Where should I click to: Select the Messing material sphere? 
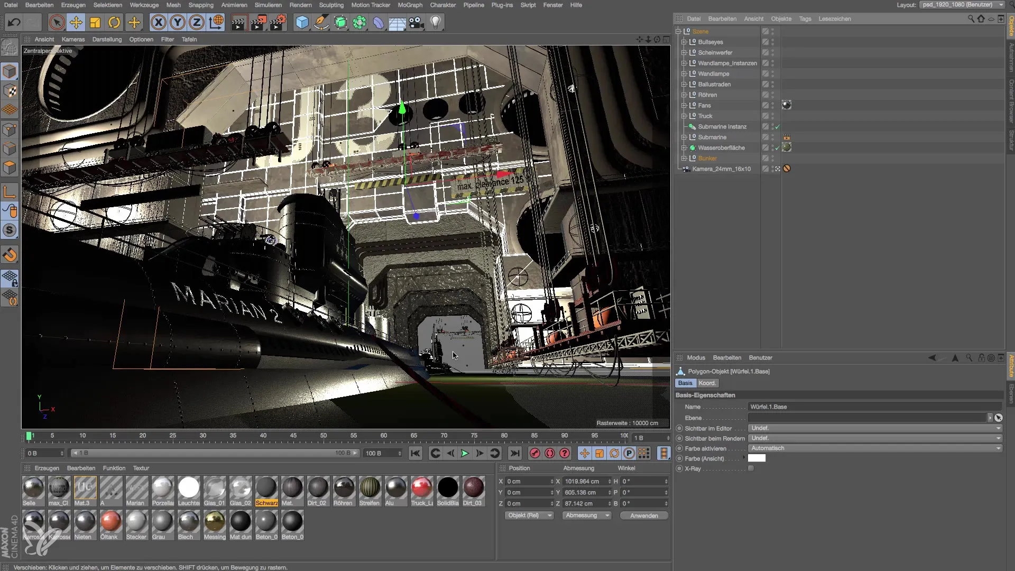[x=214, y=521]
